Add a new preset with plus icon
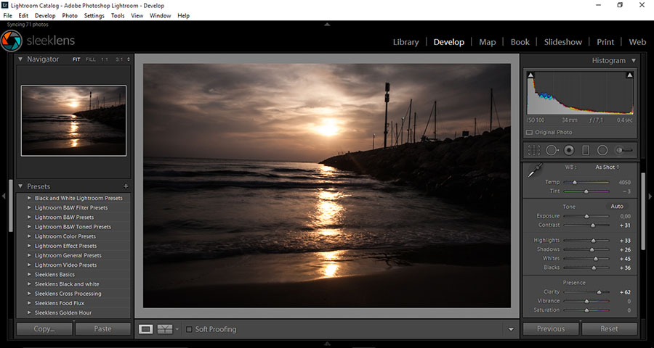The width and height of the screenshot is (654, 348). [x=126, y=186]
